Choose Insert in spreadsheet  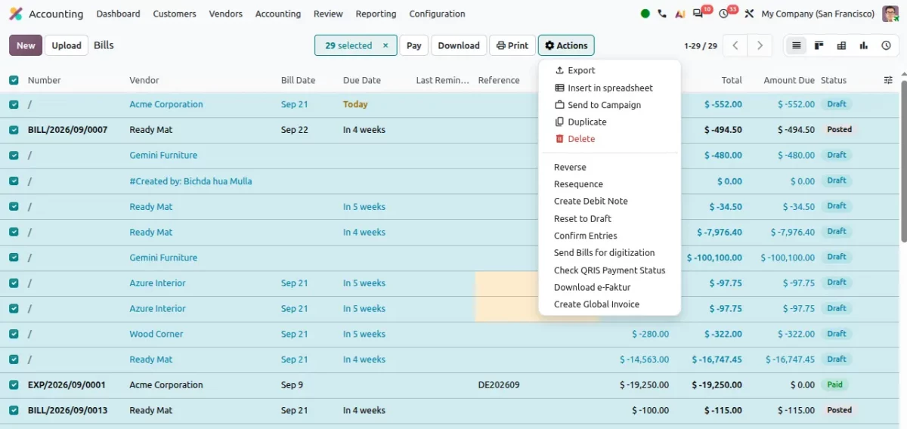coord(610,88)
